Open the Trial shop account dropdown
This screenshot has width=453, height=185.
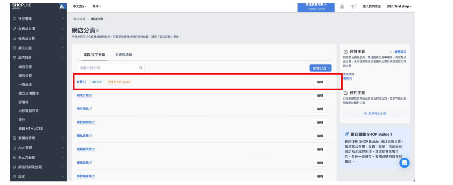399,6
